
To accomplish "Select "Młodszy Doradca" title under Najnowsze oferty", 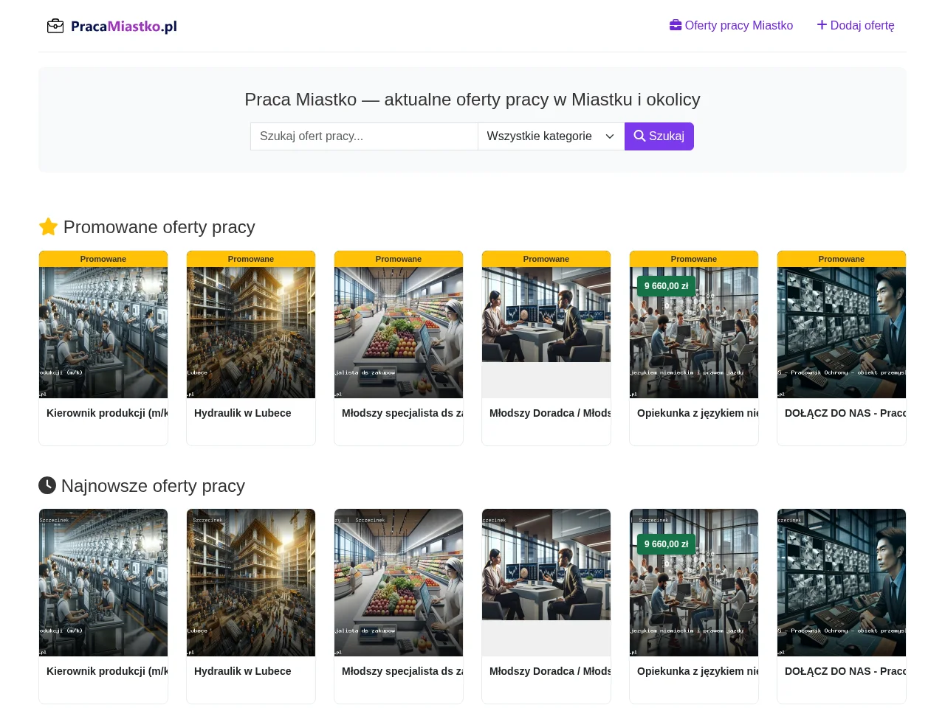I will pos(550,671).
